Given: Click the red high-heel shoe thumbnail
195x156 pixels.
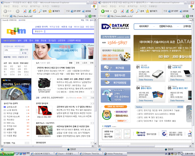Looking at the screenshot, I should [44, 110].
